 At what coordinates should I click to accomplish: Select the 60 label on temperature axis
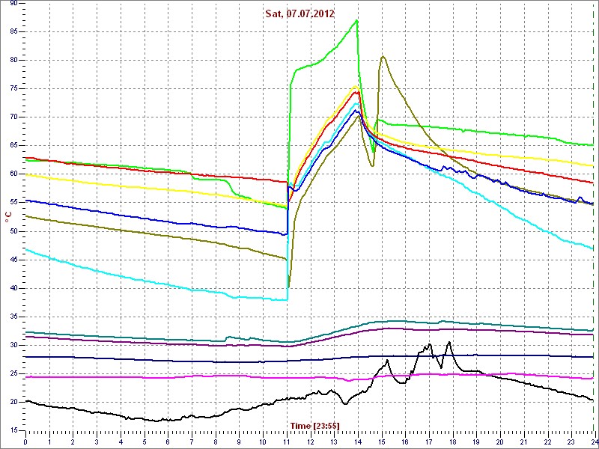click(x=13, y=174)
